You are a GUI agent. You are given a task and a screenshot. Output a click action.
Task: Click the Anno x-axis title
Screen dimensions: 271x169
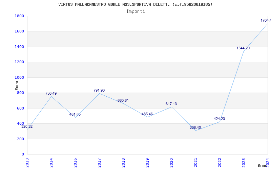click(263, 166)
